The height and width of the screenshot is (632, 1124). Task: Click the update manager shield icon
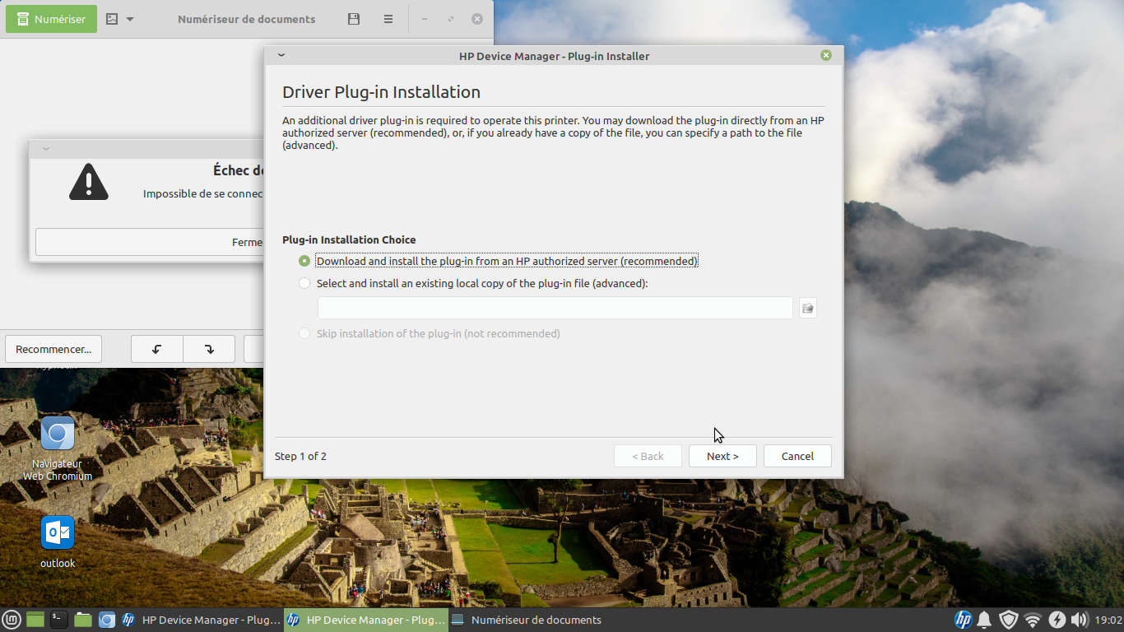click(1008, 620)
